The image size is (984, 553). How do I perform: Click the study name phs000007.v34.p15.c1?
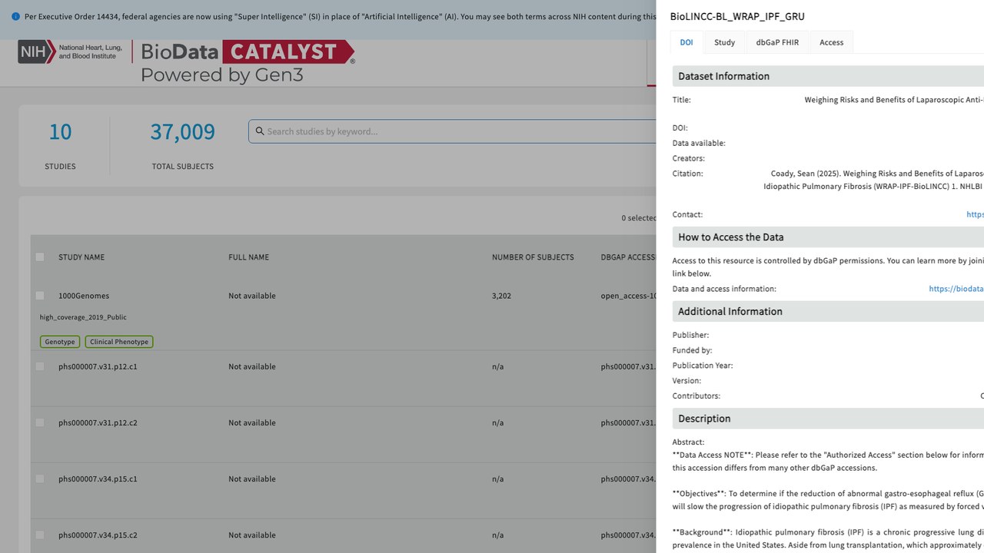tap(98, 478)
